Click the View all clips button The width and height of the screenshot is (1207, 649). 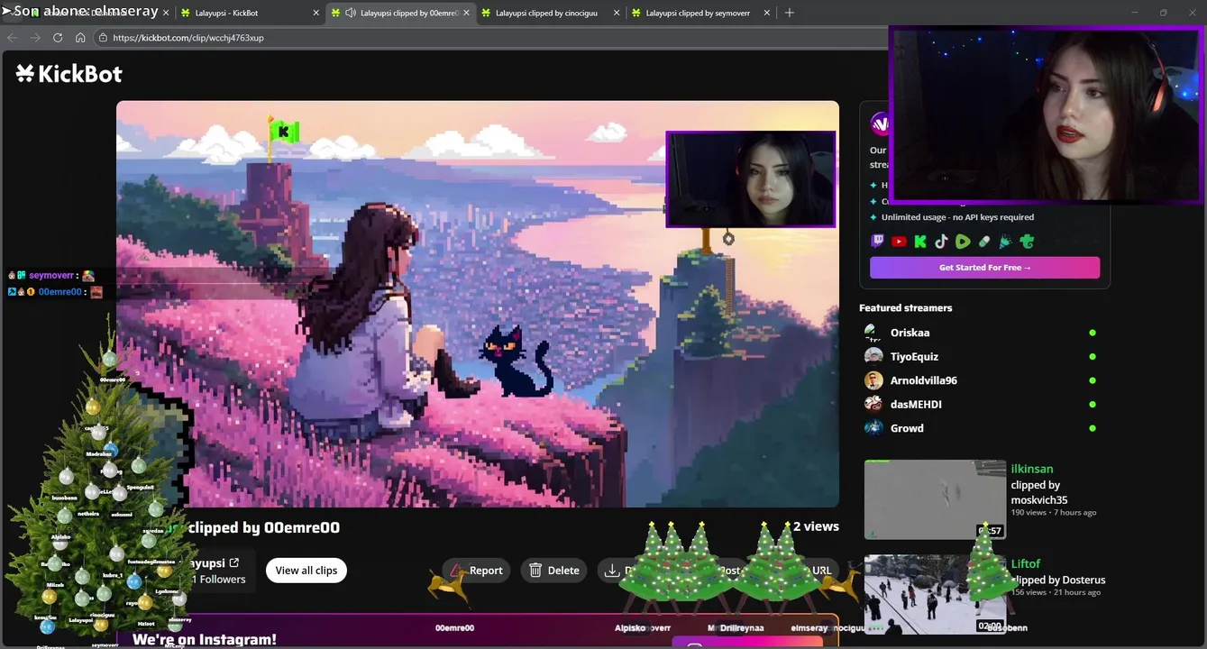[306, 571]
